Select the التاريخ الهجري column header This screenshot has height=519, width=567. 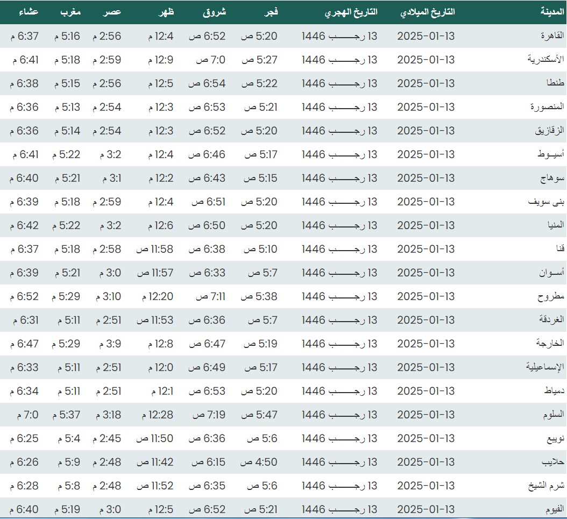coord(351,12)
